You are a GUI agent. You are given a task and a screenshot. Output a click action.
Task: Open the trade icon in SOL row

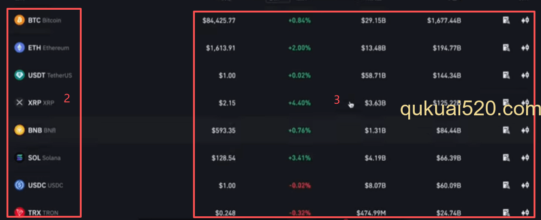pos(525,157)
